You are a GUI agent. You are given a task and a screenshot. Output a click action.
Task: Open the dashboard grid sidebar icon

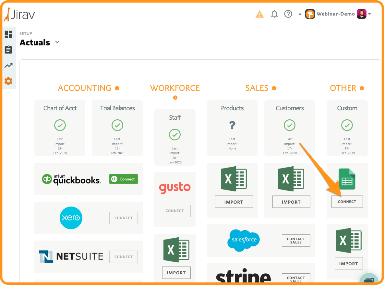(x=8, y=34)
